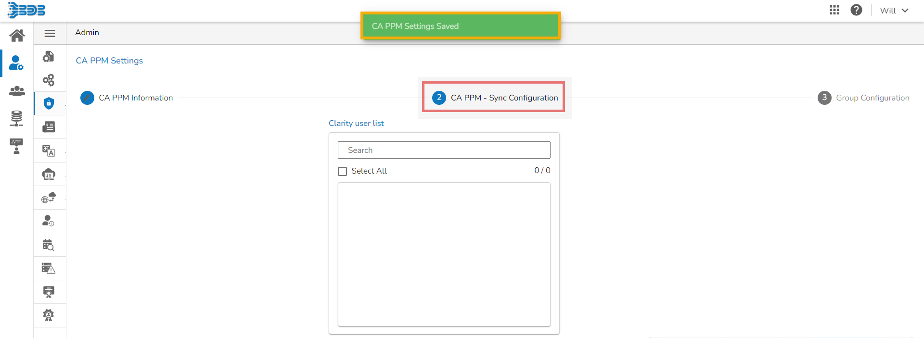Screen dimensions: 924x338
Task: Toggle the hamburger menu to collapse the sidebar
Action: tap(50, 33)
